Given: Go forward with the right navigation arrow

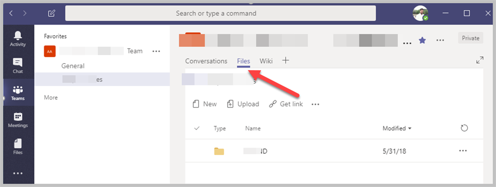Looking at the screenshot, I should 25,13.
